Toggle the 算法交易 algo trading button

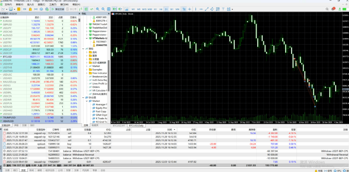coord(58,9)
